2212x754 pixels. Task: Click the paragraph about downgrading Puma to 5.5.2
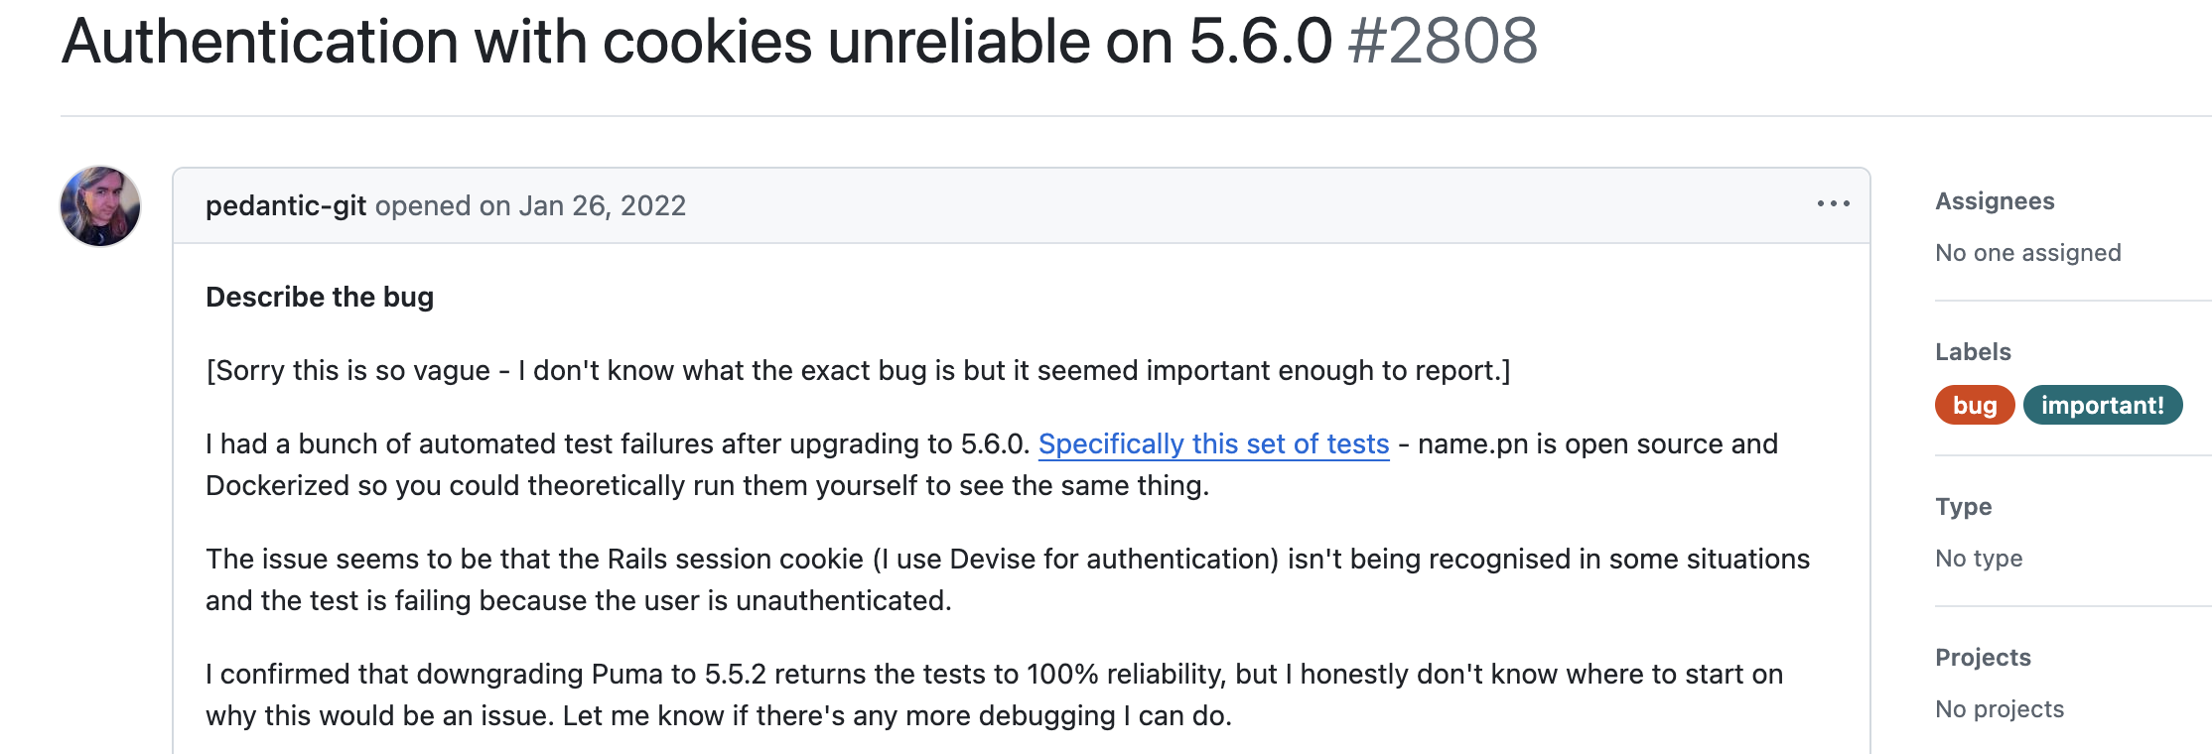click(x=994, y=694)
